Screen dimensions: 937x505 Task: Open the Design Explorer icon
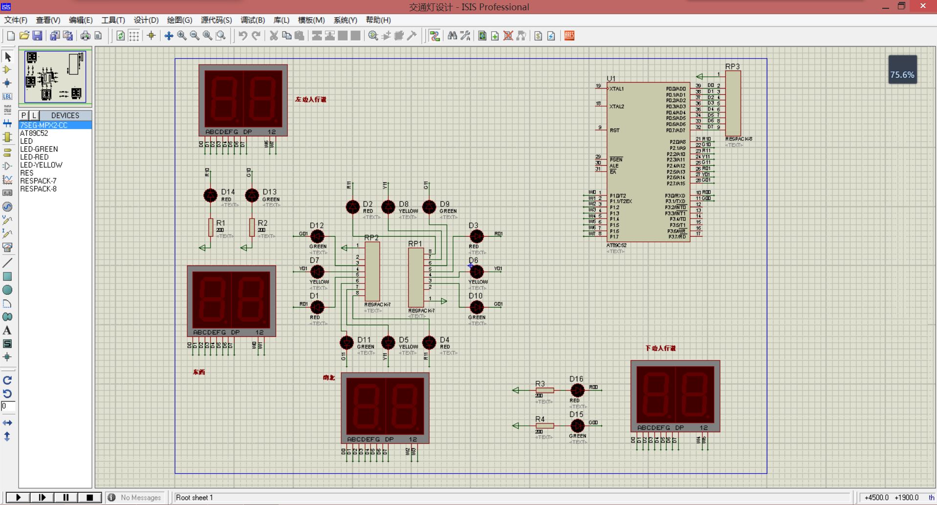click(482, 36)
